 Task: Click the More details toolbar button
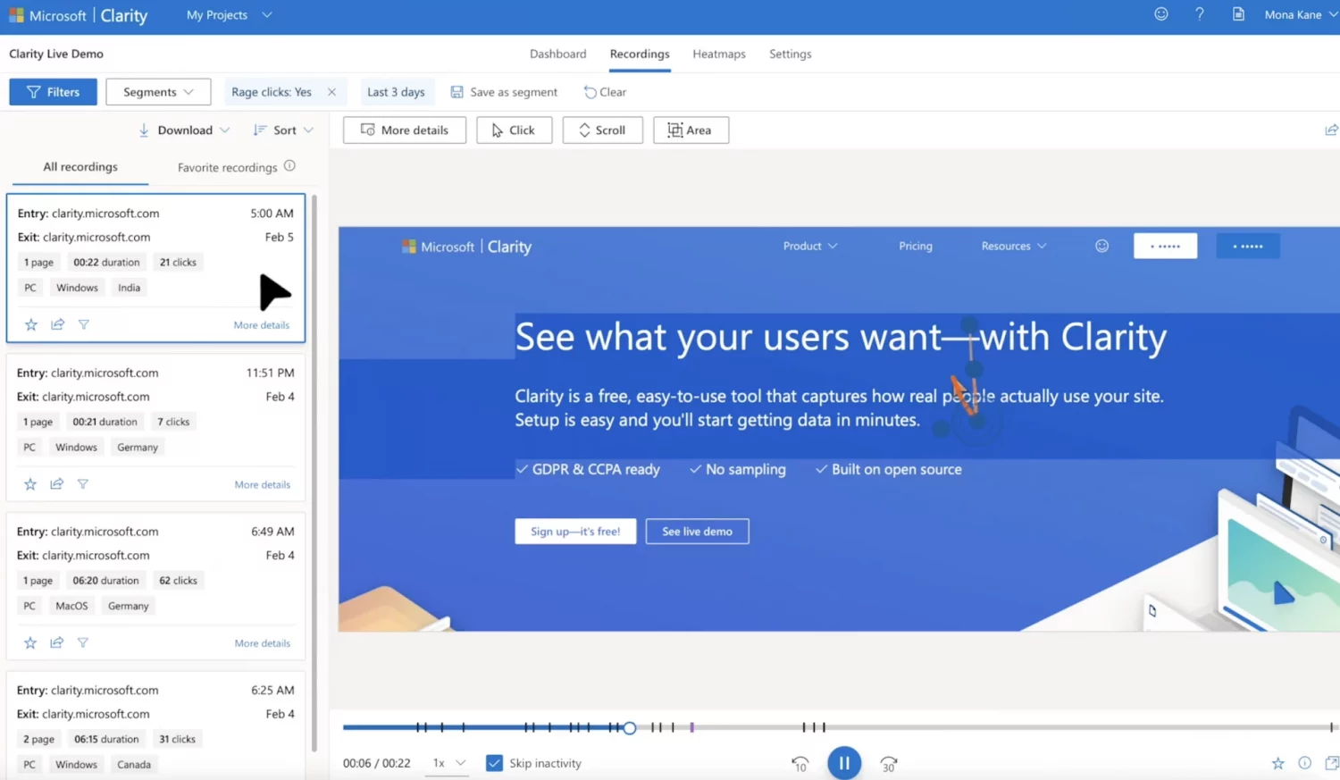404,130
